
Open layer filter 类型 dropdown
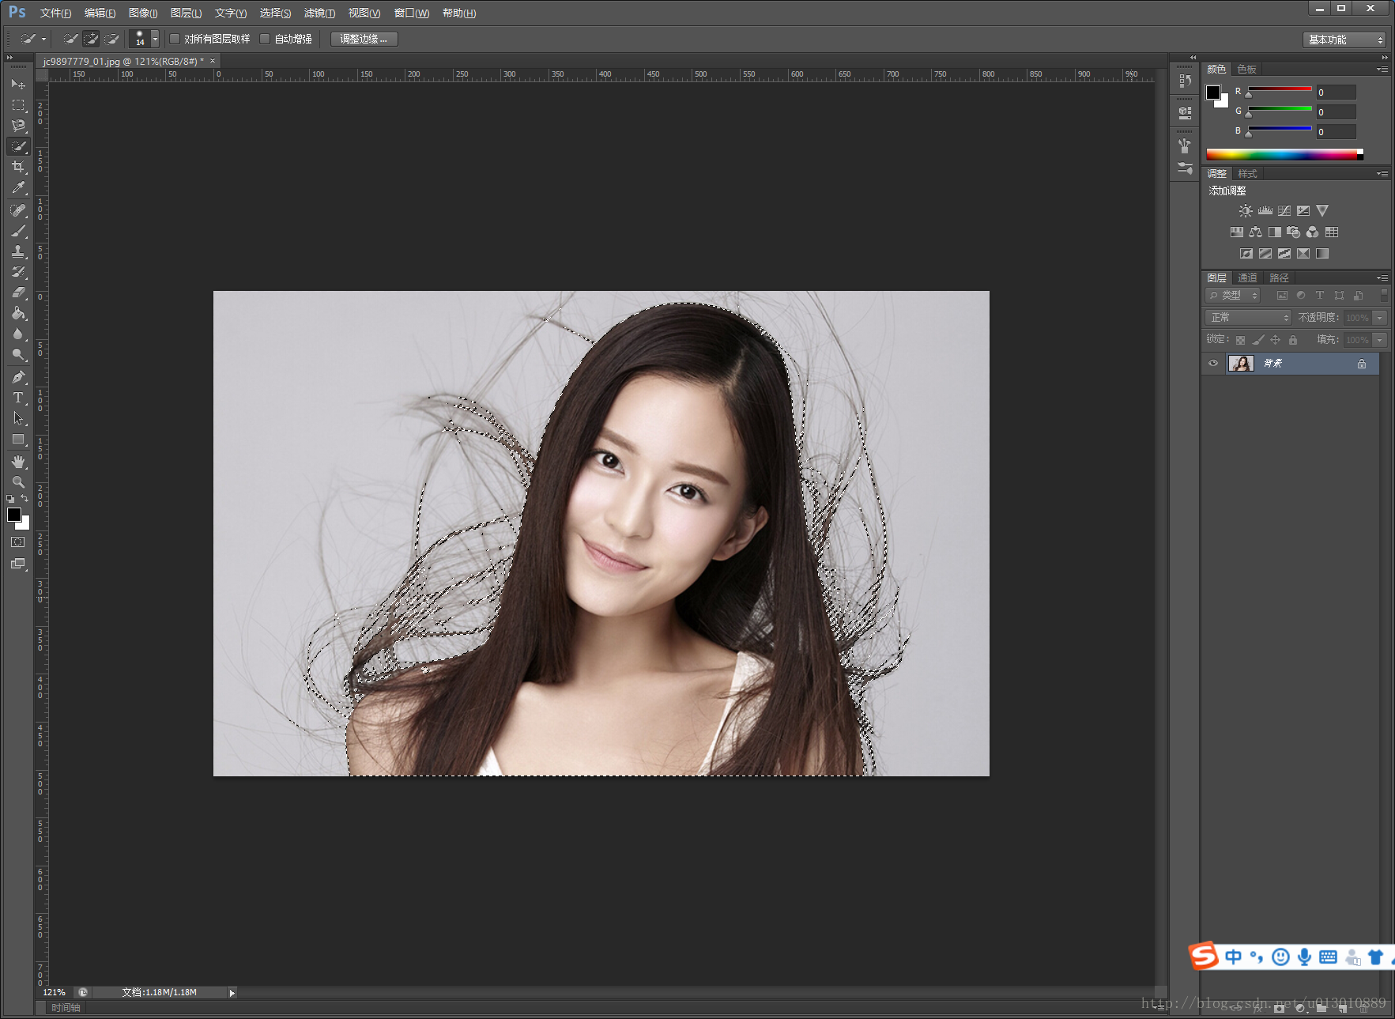1233,295
